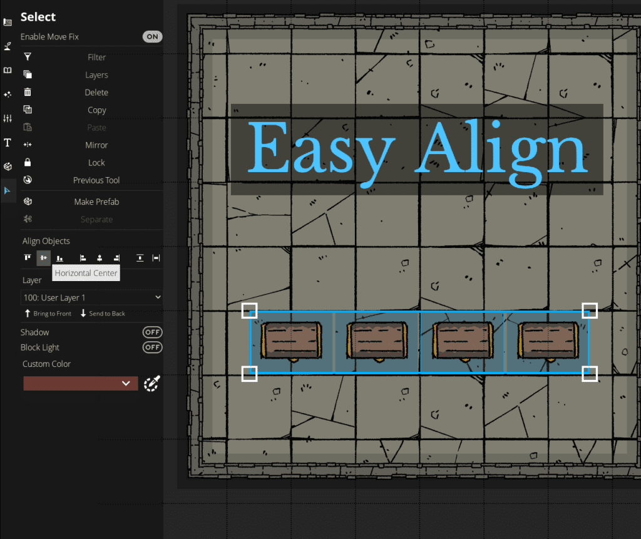Open the 100: User Layer 1 dropdown

(x=91, y=298)
